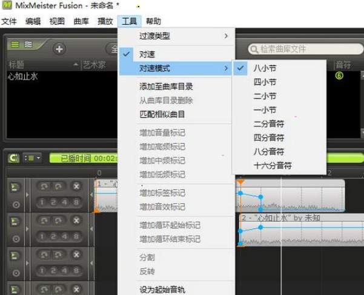Open the timeline list-view dropdown

tap(32, 158)
